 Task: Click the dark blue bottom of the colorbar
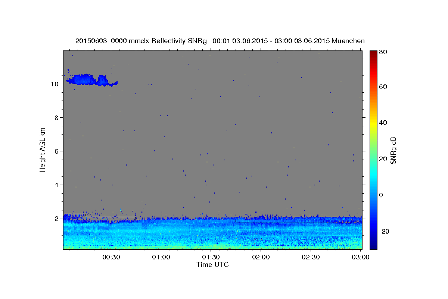[373, 246]
